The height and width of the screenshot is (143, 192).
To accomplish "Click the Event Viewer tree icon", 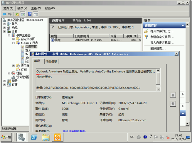I will [x=13, y=35].
